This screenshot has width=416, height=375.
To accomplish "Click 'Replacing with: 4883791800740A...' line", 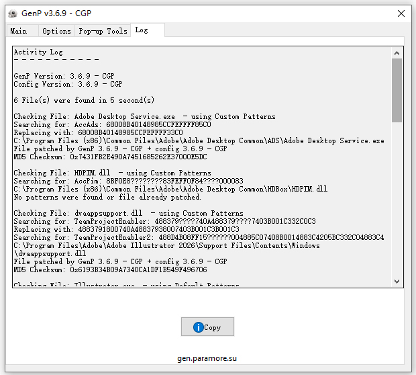I will (126, 229).
